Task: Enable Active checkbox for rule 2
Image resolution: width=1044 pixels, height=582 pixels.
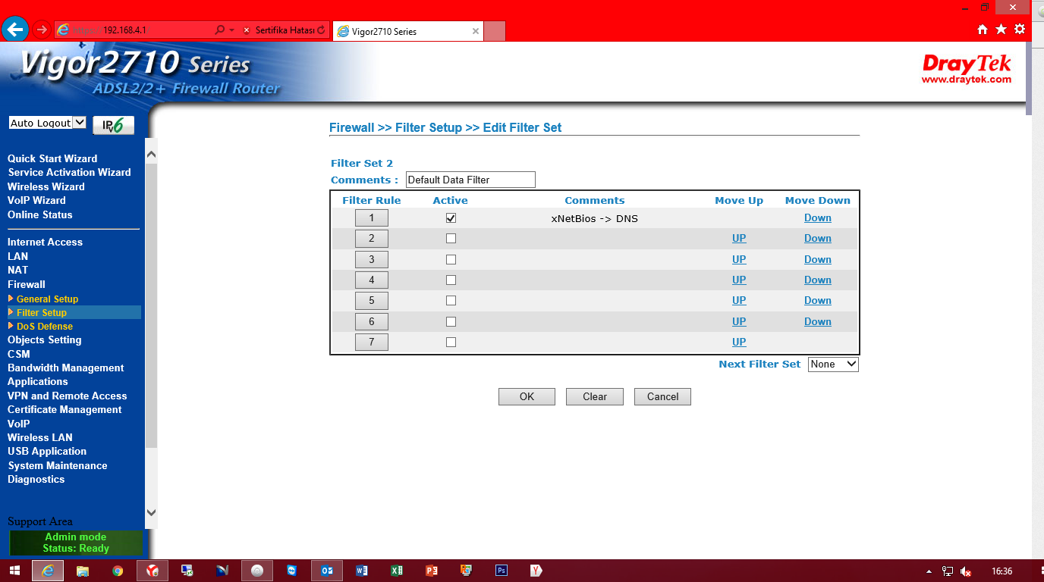Action: (451, 239)
